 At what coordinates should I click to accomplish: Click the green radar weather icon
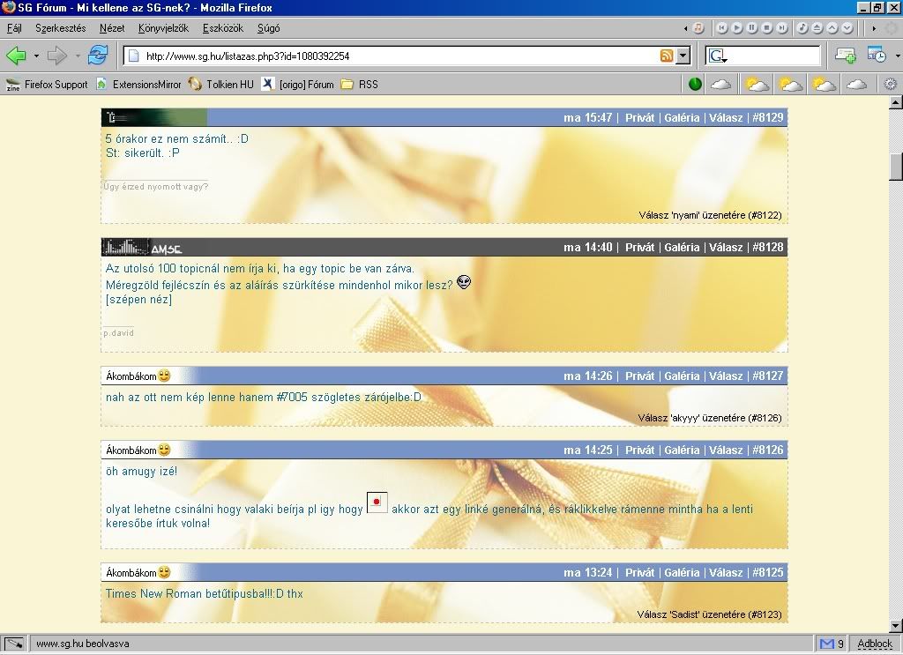695,85
